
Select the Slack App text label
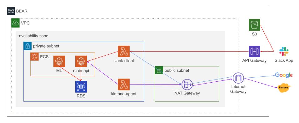coord(284,61)
